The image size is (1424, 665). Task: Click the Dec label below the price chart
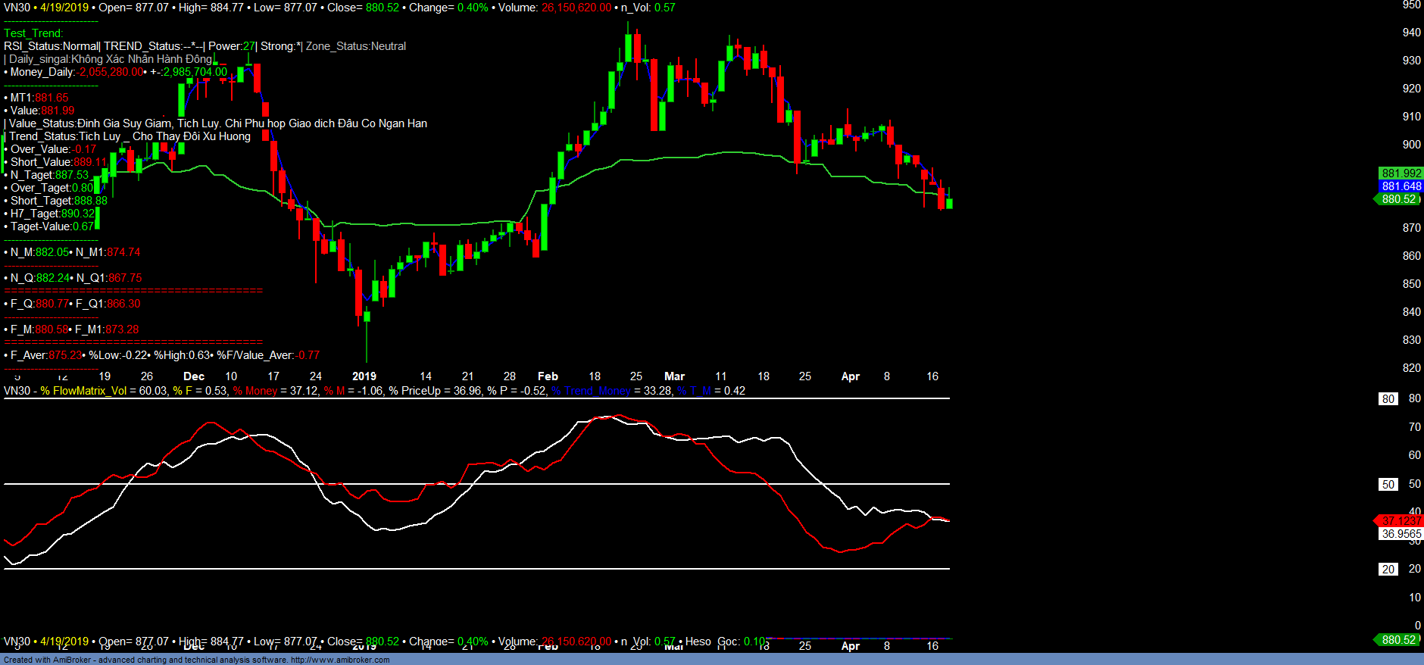point(194,376)
